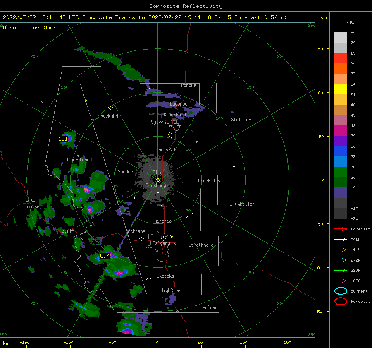This screenshot has height=348, width=372.
Task: Click the gray ground clutter around Olds
Action: tap(155, 179)
